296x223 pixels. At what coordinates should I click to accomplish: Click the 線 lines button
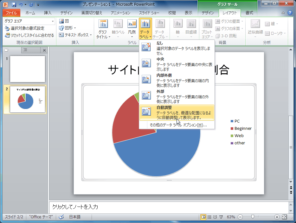pos(272,24)
